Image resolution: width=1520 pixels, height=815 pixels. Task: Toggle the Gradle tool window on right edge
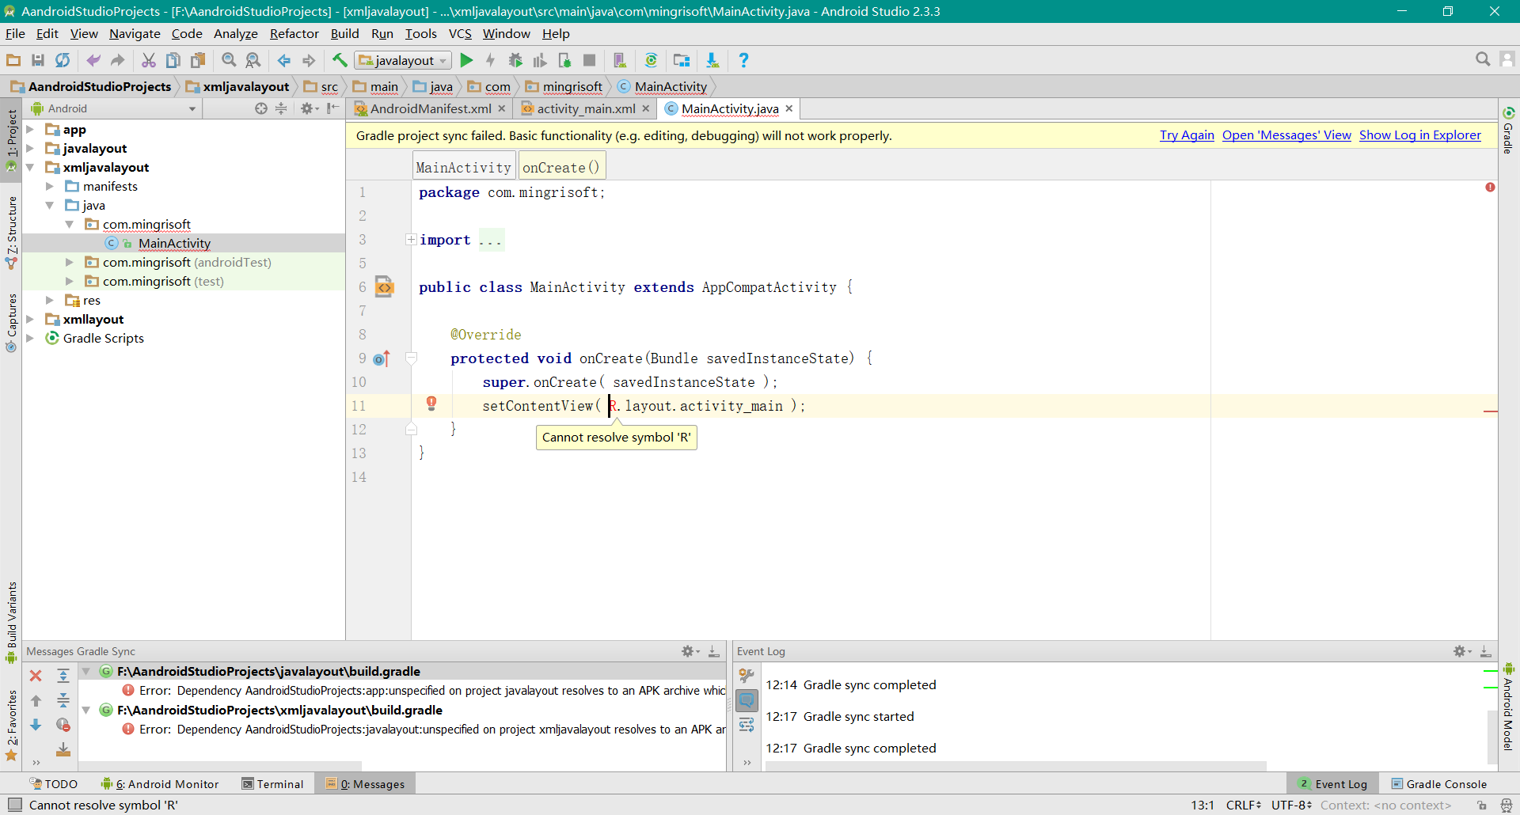tap(1509, 130)
